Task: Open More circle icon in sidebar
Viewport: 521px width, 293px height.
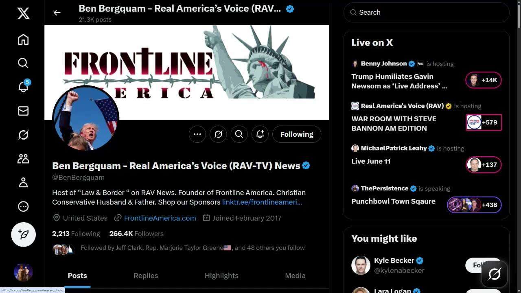Action: point(23,206)
